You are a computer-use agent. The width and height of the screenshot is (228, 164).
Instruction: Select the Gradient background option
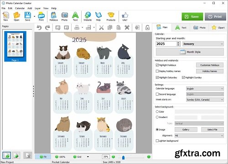coord(157,117)
